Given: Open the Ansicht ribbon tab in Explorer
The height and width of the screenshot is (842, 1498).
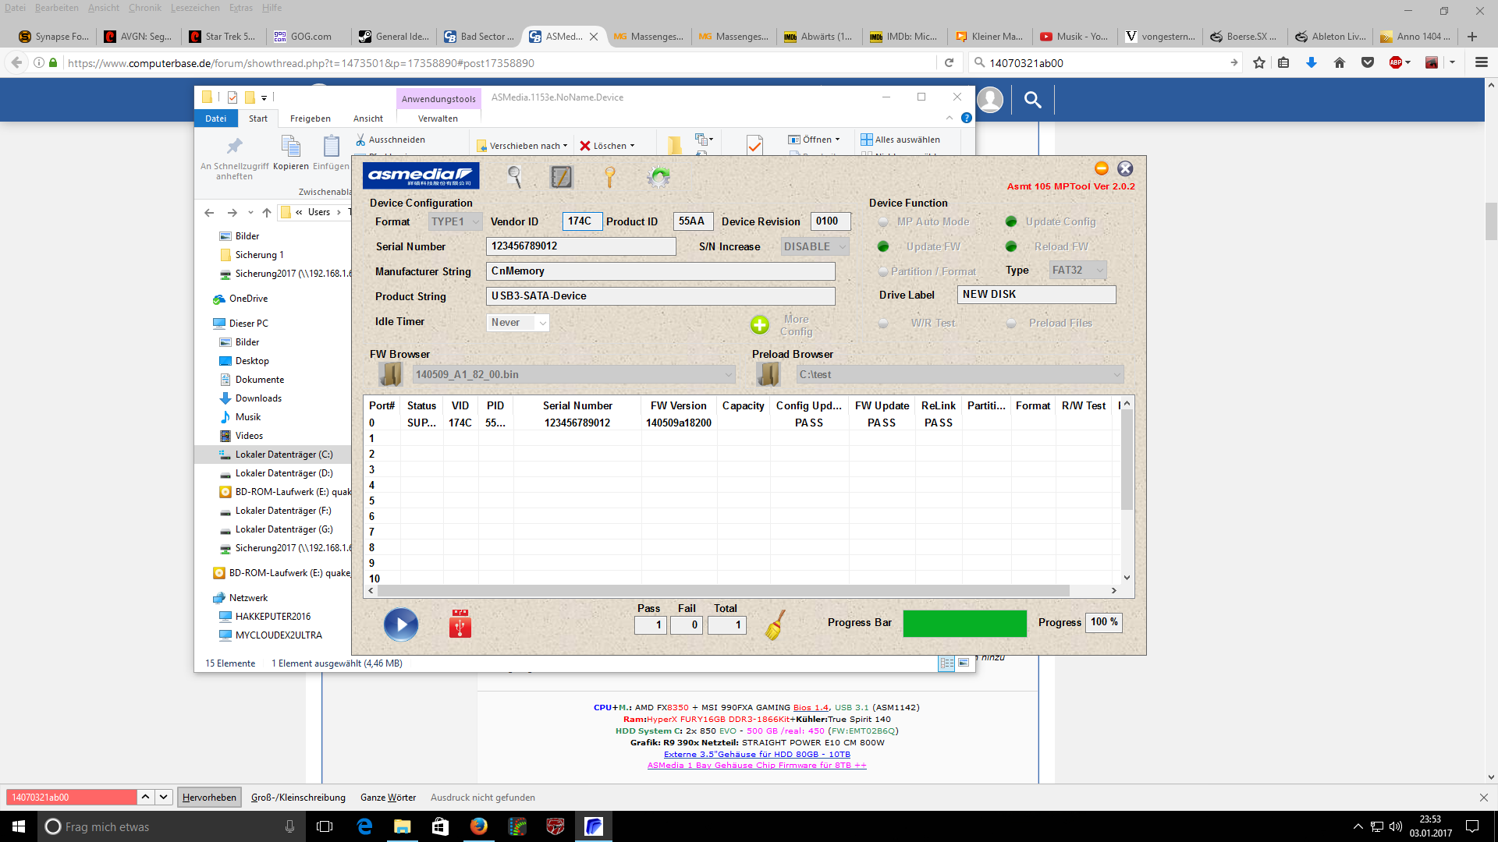Looking at the screenshot, I should point(367,119).
